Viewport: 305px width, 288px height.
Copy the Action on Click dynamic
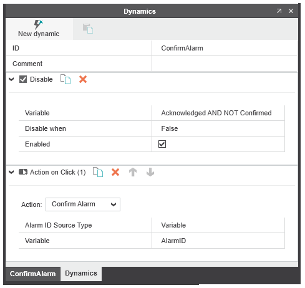98,172
